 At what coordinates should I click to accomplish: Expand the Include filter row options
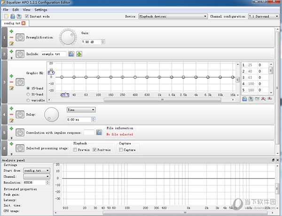(11, 58)
